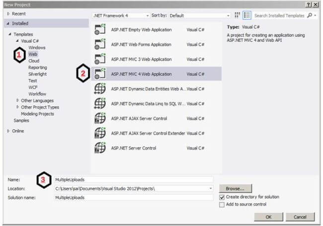Image resolution: width=323 pixels, height=226 pixels.
Task: Click the ASP.NET Empty Web Application template icon
Action: coord(100,29)
